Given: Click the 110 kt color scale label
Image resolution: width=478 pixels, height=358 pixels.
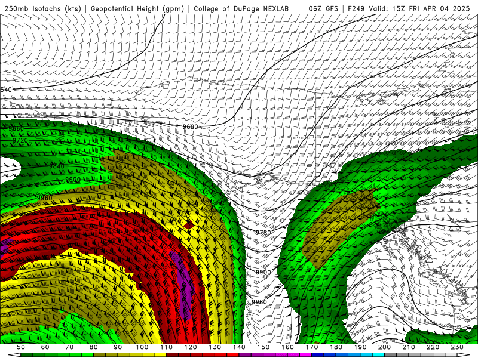Looking at the screenshot, I should [166, 347].
